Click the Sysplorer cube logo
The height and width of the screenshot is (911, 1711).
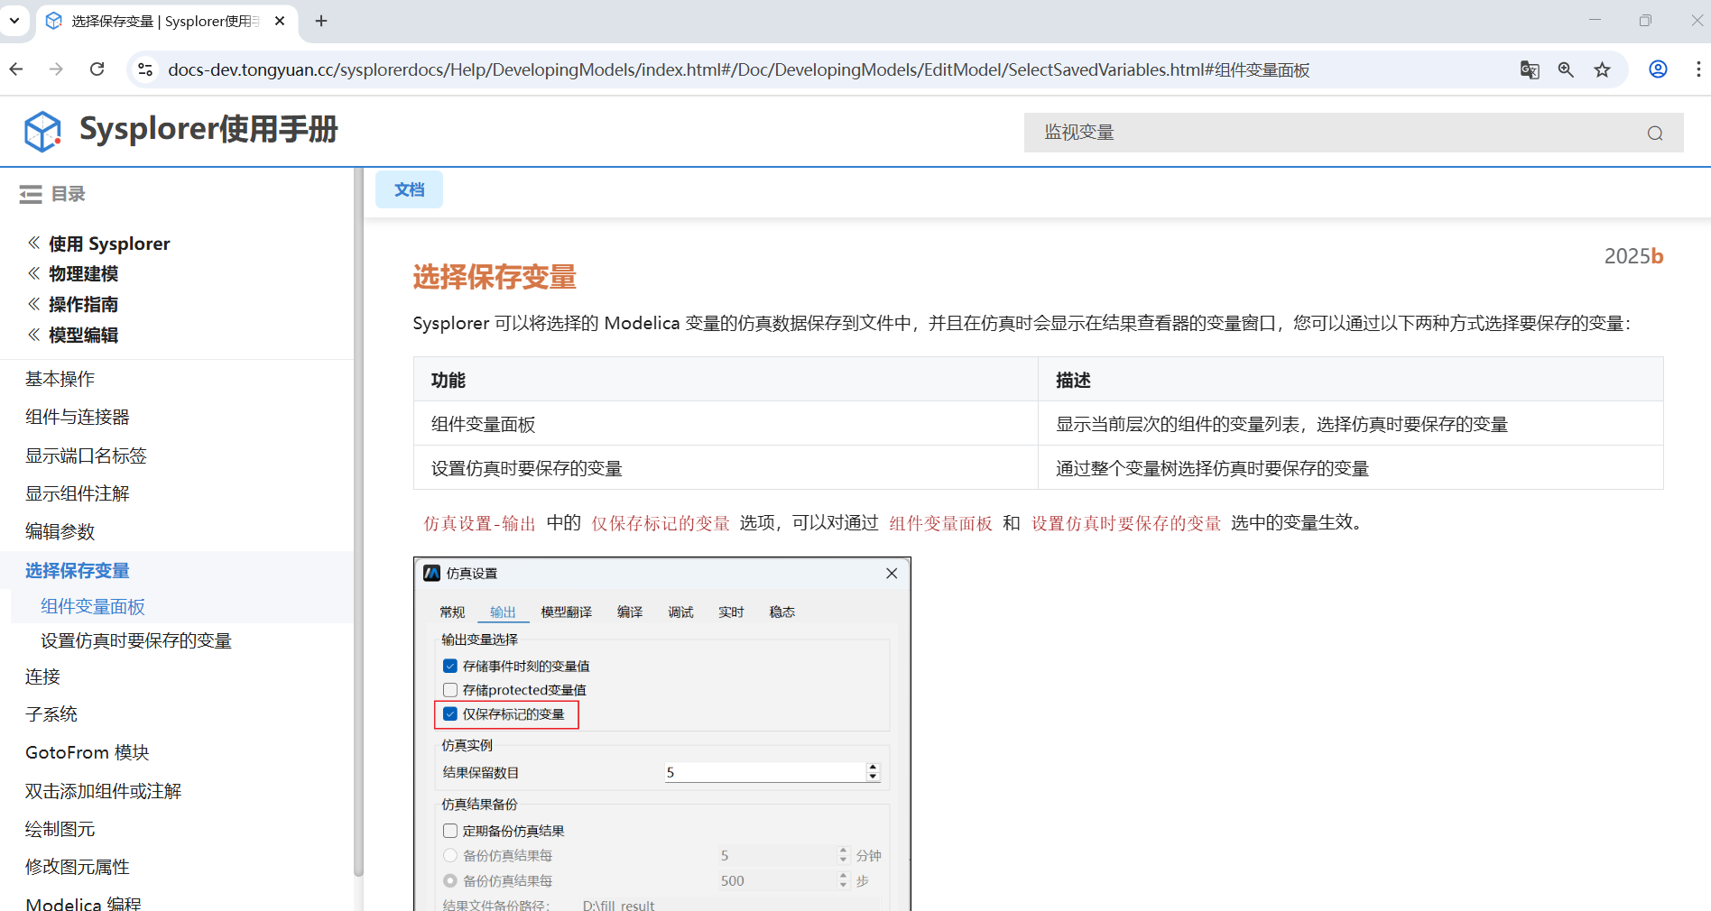42,132
